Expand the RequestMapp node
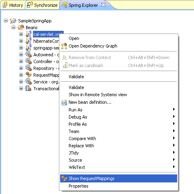This screenshot has width=194, height=194. pos(21,75)
